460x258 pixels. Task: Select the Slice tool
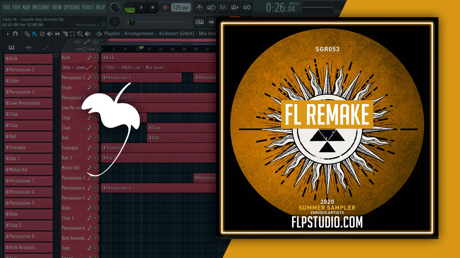65,34
